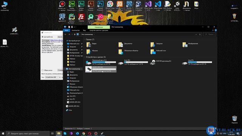Open Task View from the taskbar
242x136 pixels.
click(52, 133)
